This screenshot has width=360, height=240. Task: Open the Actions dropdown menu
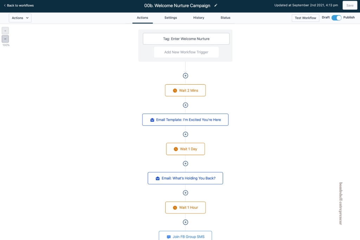tap(20, 18)
